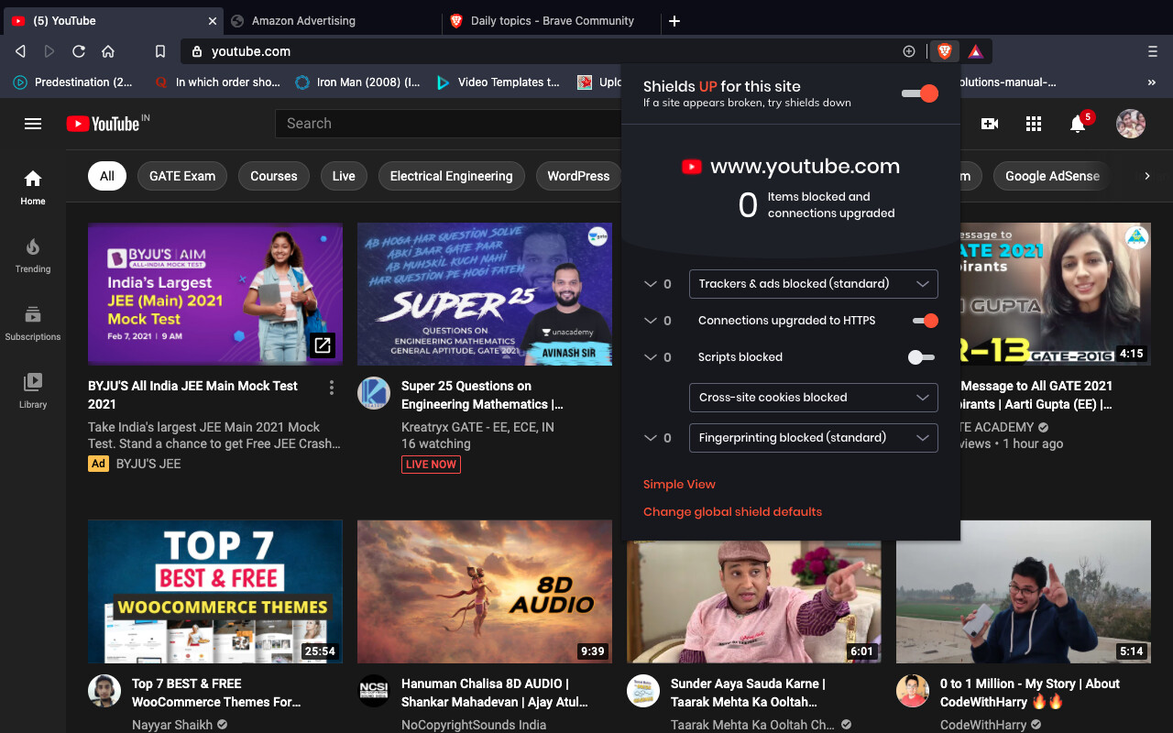Image resolution: width=1173 pixels, height=733 pixels.
Task: Select the Electrical Engineering category chip
Action: click(x=451, y=176)
